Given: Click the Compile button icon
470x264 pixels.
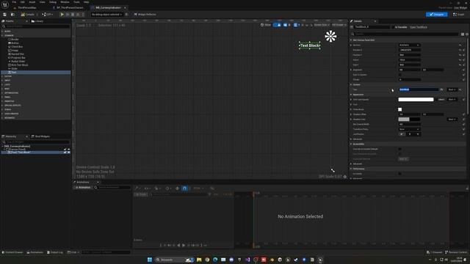Looking at the screenshot, I should (x=28, y=15).
